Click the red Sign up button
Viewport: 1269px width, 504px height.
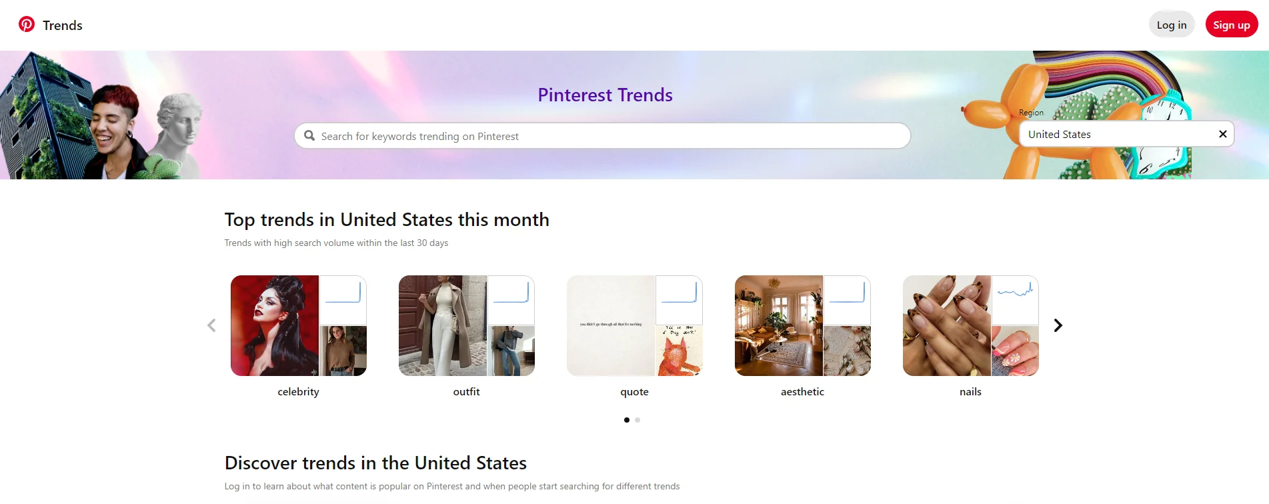tap(1232, 25)
